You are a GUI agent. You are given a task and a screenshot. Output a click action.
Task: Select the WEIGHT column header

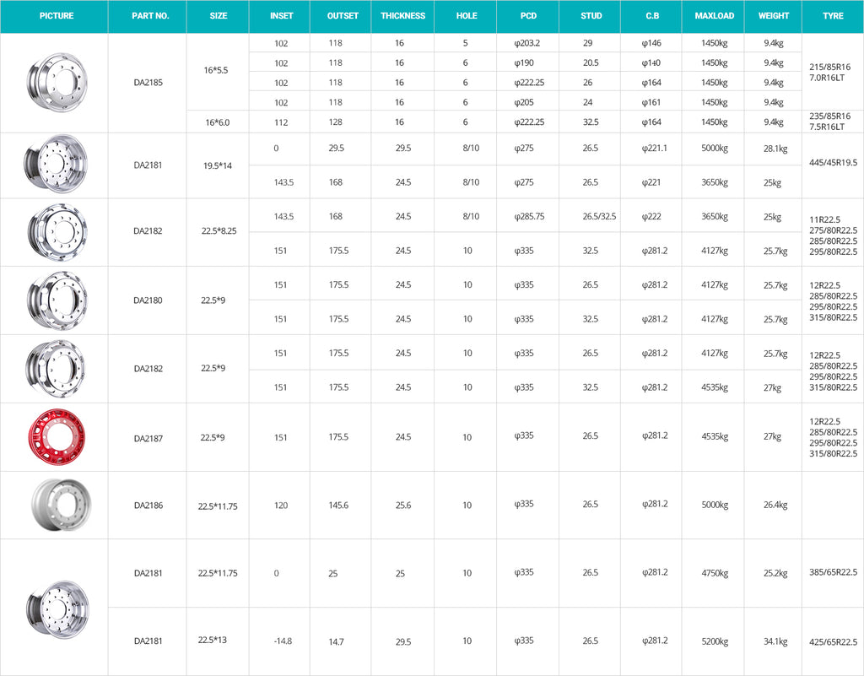pos(774,16)
